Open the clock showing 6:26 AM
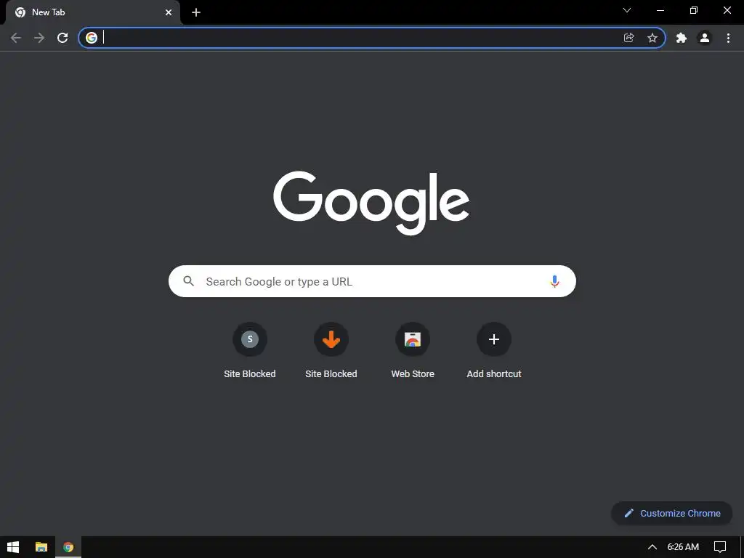744x558 pixels. (683, 547)
